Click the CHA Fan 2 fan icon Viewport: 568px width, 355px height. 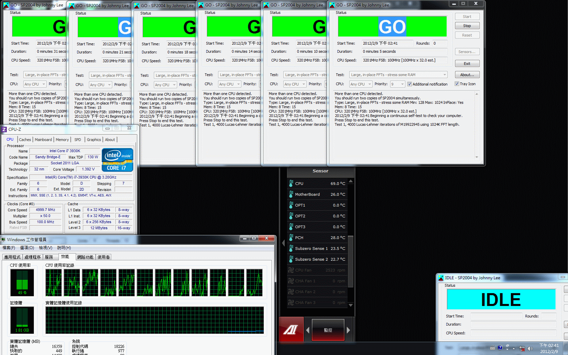(291, 291)
